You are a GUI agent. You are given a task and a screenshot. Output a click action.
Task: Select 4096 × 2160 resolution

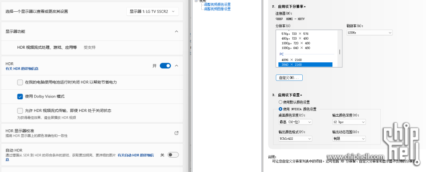pos(291,60)
